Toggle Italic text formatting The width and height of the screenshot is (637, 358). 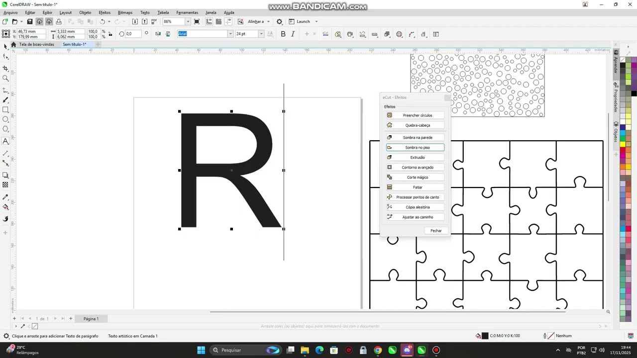pos(293,34)
